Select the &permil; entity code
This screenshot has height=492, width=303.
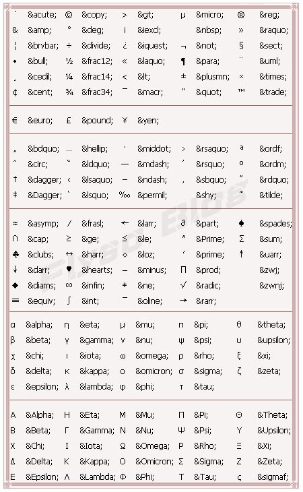[x=152, y=195]
